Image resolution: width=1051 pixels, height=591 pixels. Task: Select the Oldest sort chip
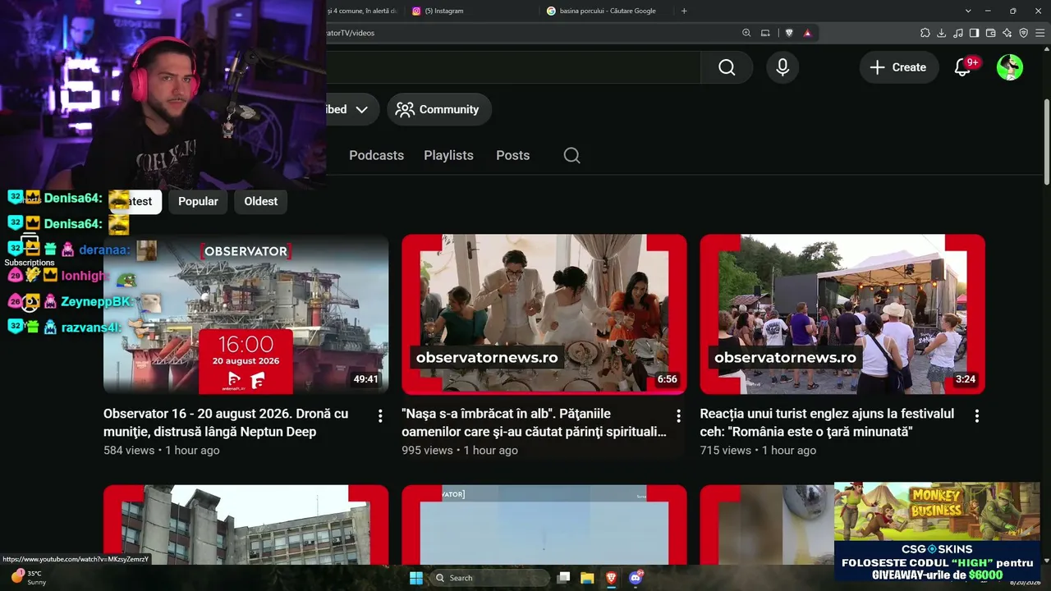[261, 201]
